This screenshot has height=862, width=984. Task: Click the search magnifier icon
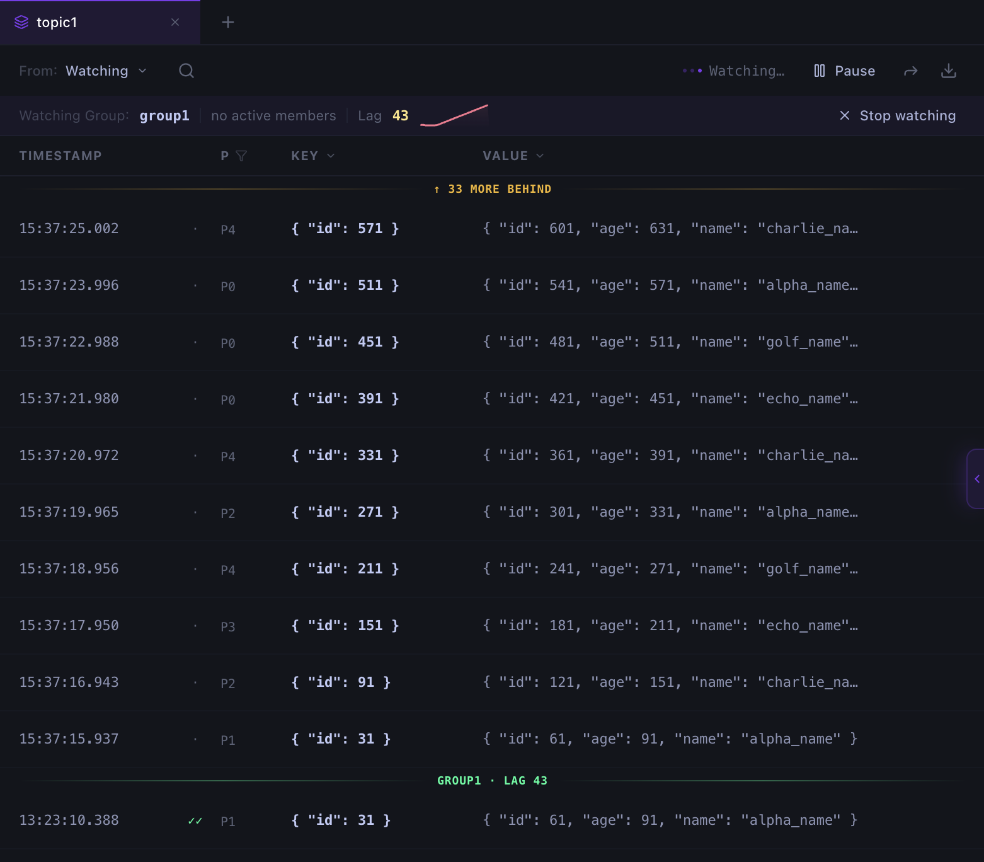click(x=186, y=71)
